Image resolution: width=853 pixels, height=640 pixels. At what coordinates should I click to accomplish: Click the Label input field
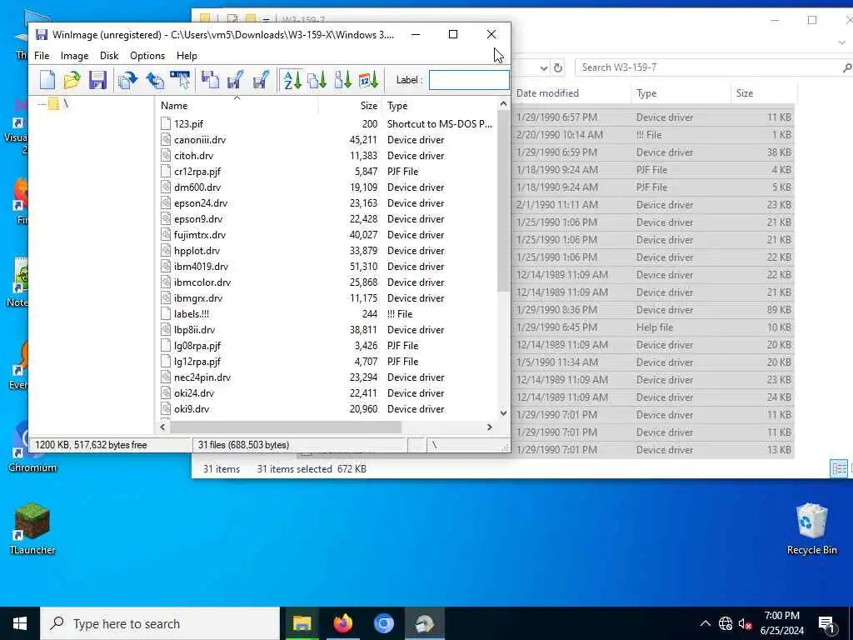469,80
